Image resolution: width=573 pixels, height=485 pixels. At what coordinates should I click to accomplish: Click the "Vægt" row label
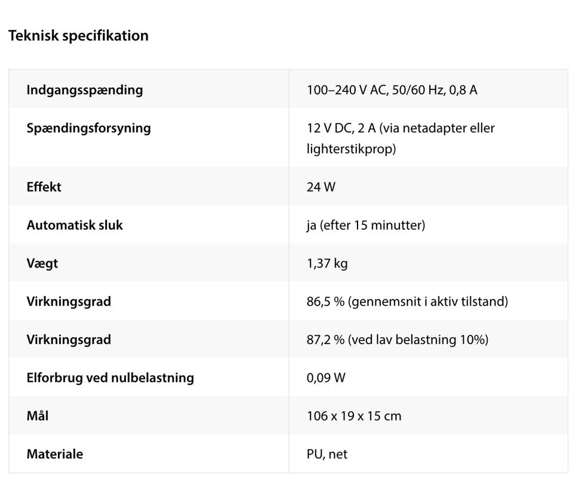[x=42, y=263]
